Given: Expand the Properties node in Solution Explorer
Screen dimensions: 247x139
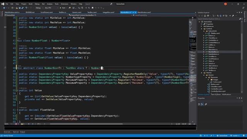Looking at the screenshot, I should tap(201, 24).
